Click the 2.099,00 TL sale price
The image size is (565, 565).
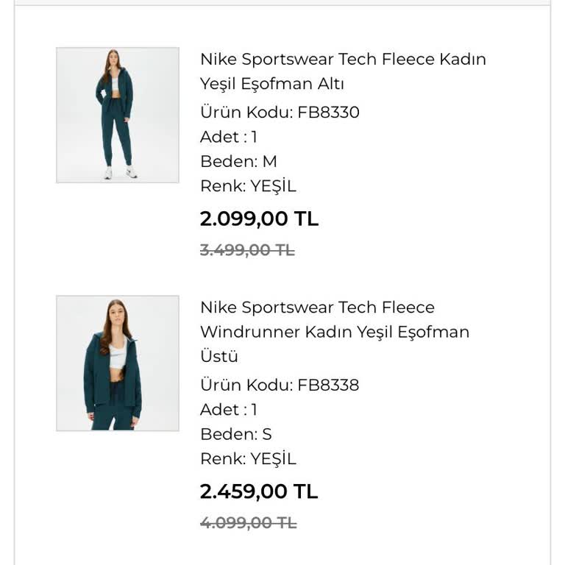259,218
